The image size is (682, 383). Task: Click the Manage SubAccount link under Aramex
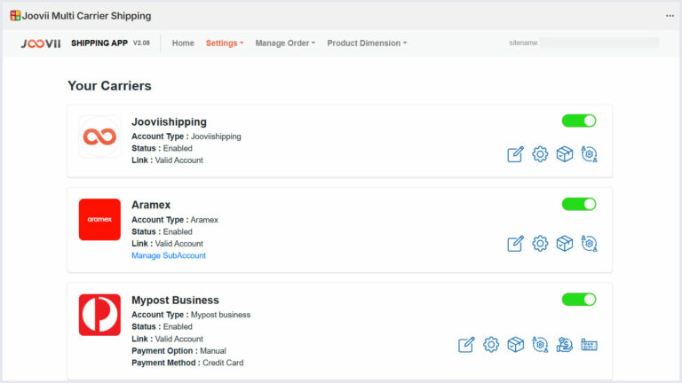(x=169, y=255)
